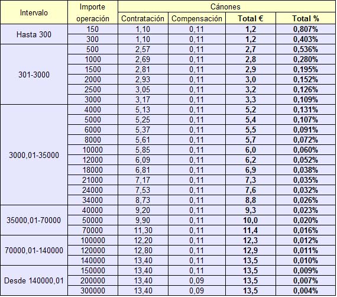Viewport: 337px width, 297px height.
Task: Select the 6,0 Total € value
Action: click(251, 150)
